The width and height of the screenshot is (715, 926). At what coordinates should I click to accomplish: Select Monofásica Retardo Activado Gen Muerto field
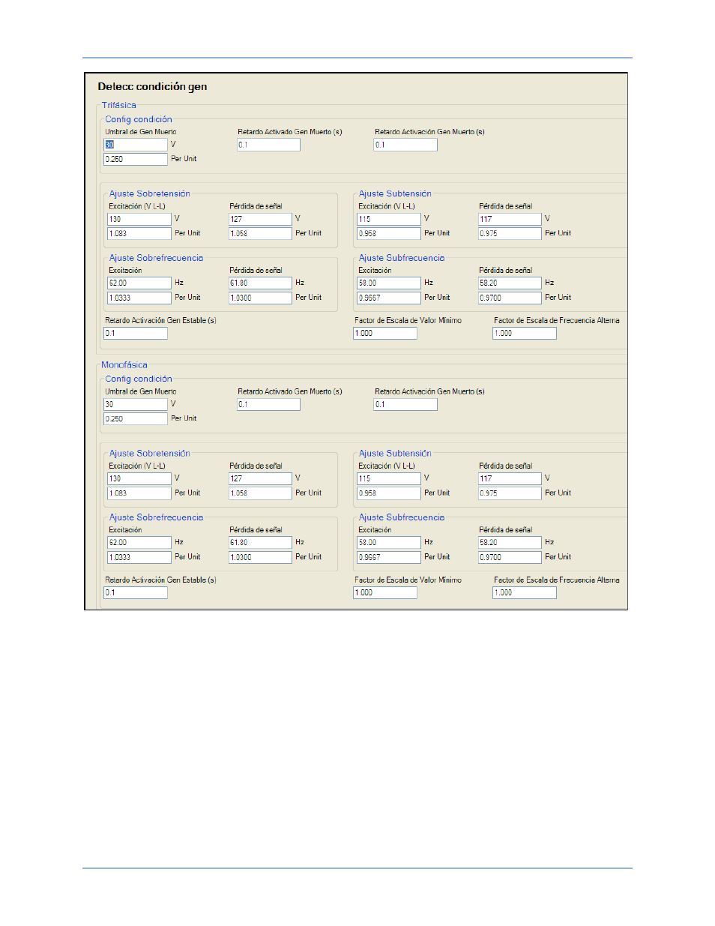click(268, 404)
